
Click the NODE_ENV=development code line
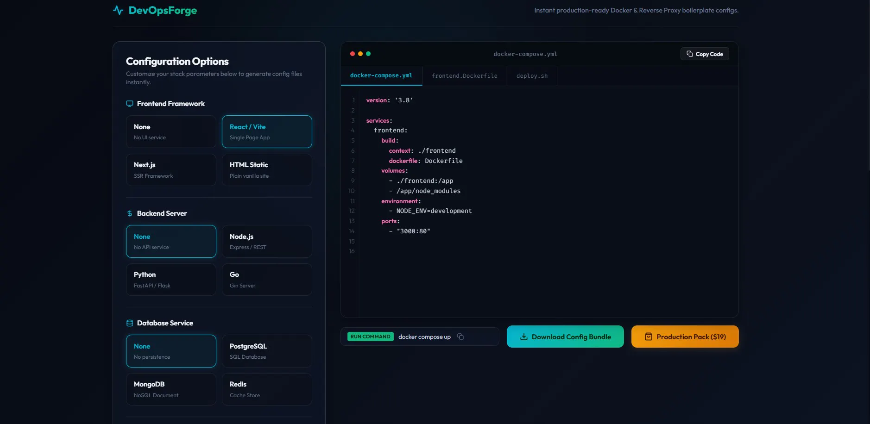(x=430, y=211)
